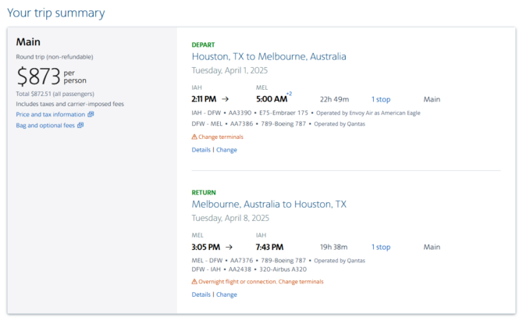Click the external-link icon beside Price and tax information
Screen dimensions: 523x321
click(x=91, y=114)
